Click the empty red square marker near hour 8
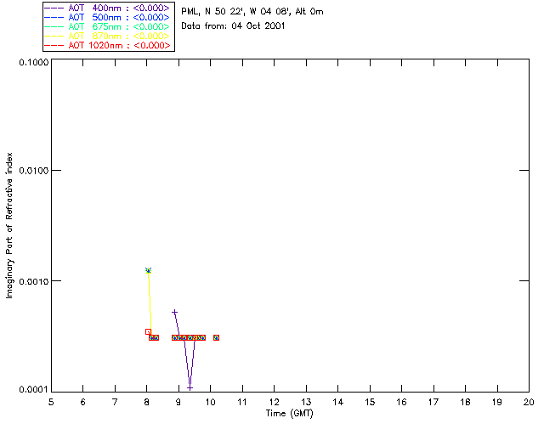The width and height of the screenshot is (544, 435). point(148,332)
